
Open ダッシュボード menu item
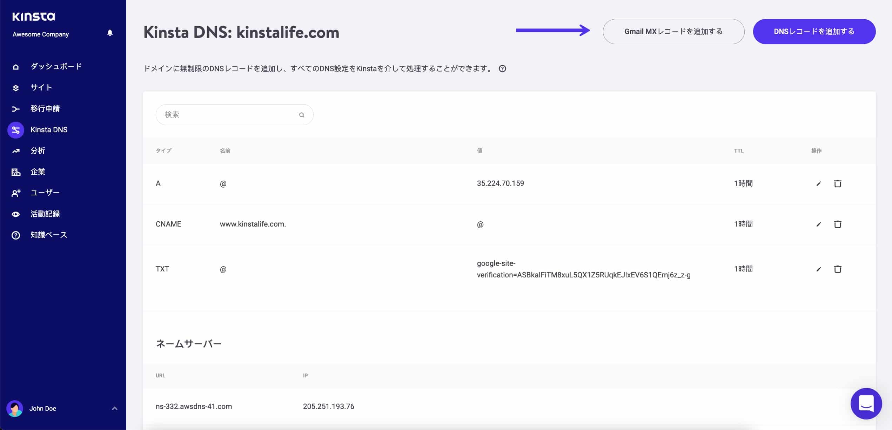[x=56, y=67]
